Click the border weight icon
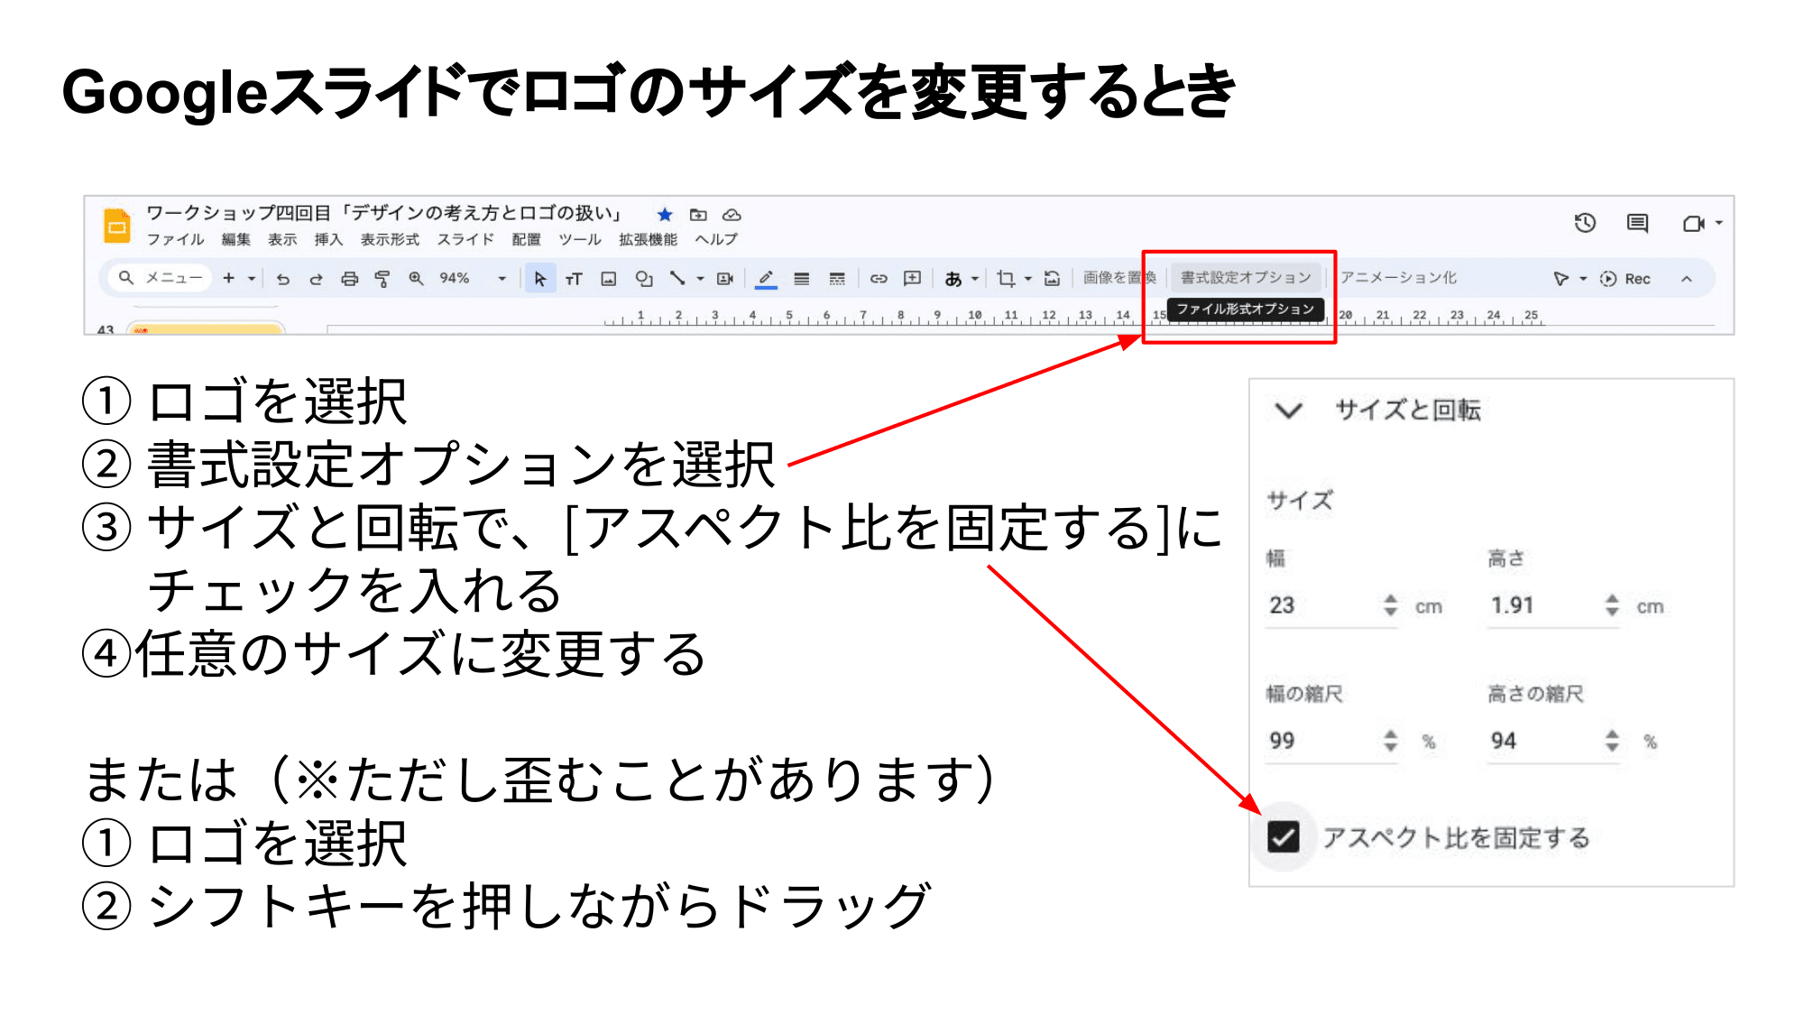Viewport: 1804px width, 1015px height. pos(801,279)
